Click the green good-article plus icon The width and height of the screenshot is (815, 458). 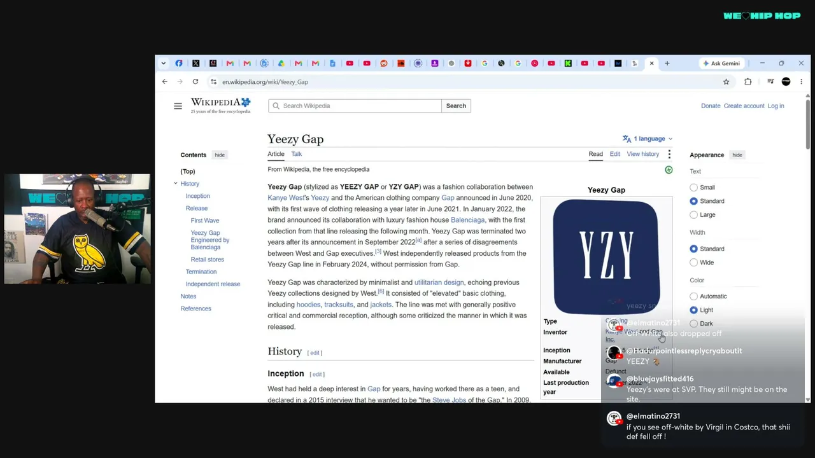[x=669, y=170]
